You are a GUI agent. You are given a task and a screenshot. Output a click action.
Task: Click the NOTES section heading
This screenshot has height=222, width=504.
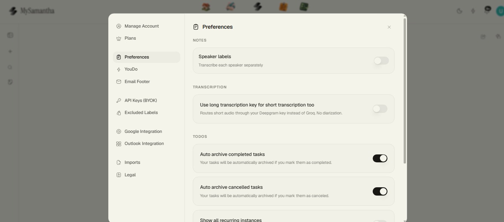[200, 40]
